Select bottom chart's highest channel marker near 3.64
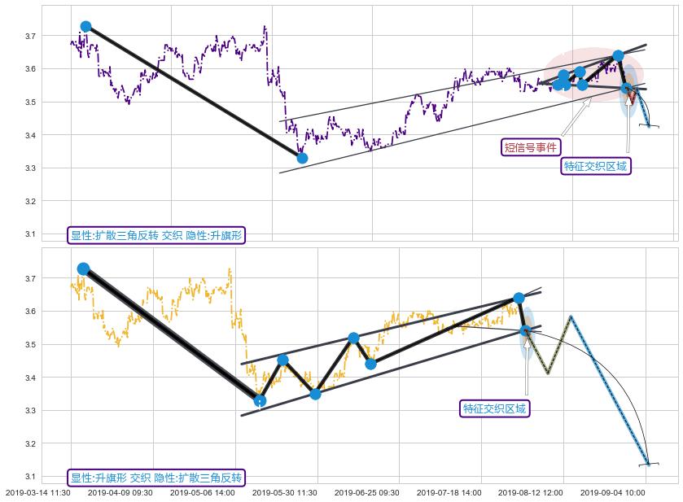This screenshot has height=502, width=683. coord(519,298)
